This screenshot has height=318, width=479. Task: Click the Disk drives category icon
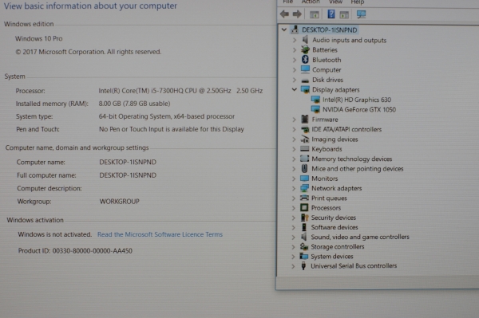click(305, 80)
